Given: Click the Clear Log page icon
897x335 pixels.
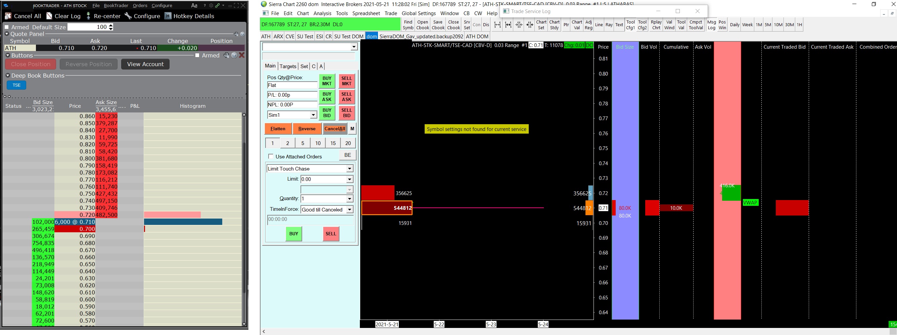Looking at the screenshot, I should pos(49,16).
